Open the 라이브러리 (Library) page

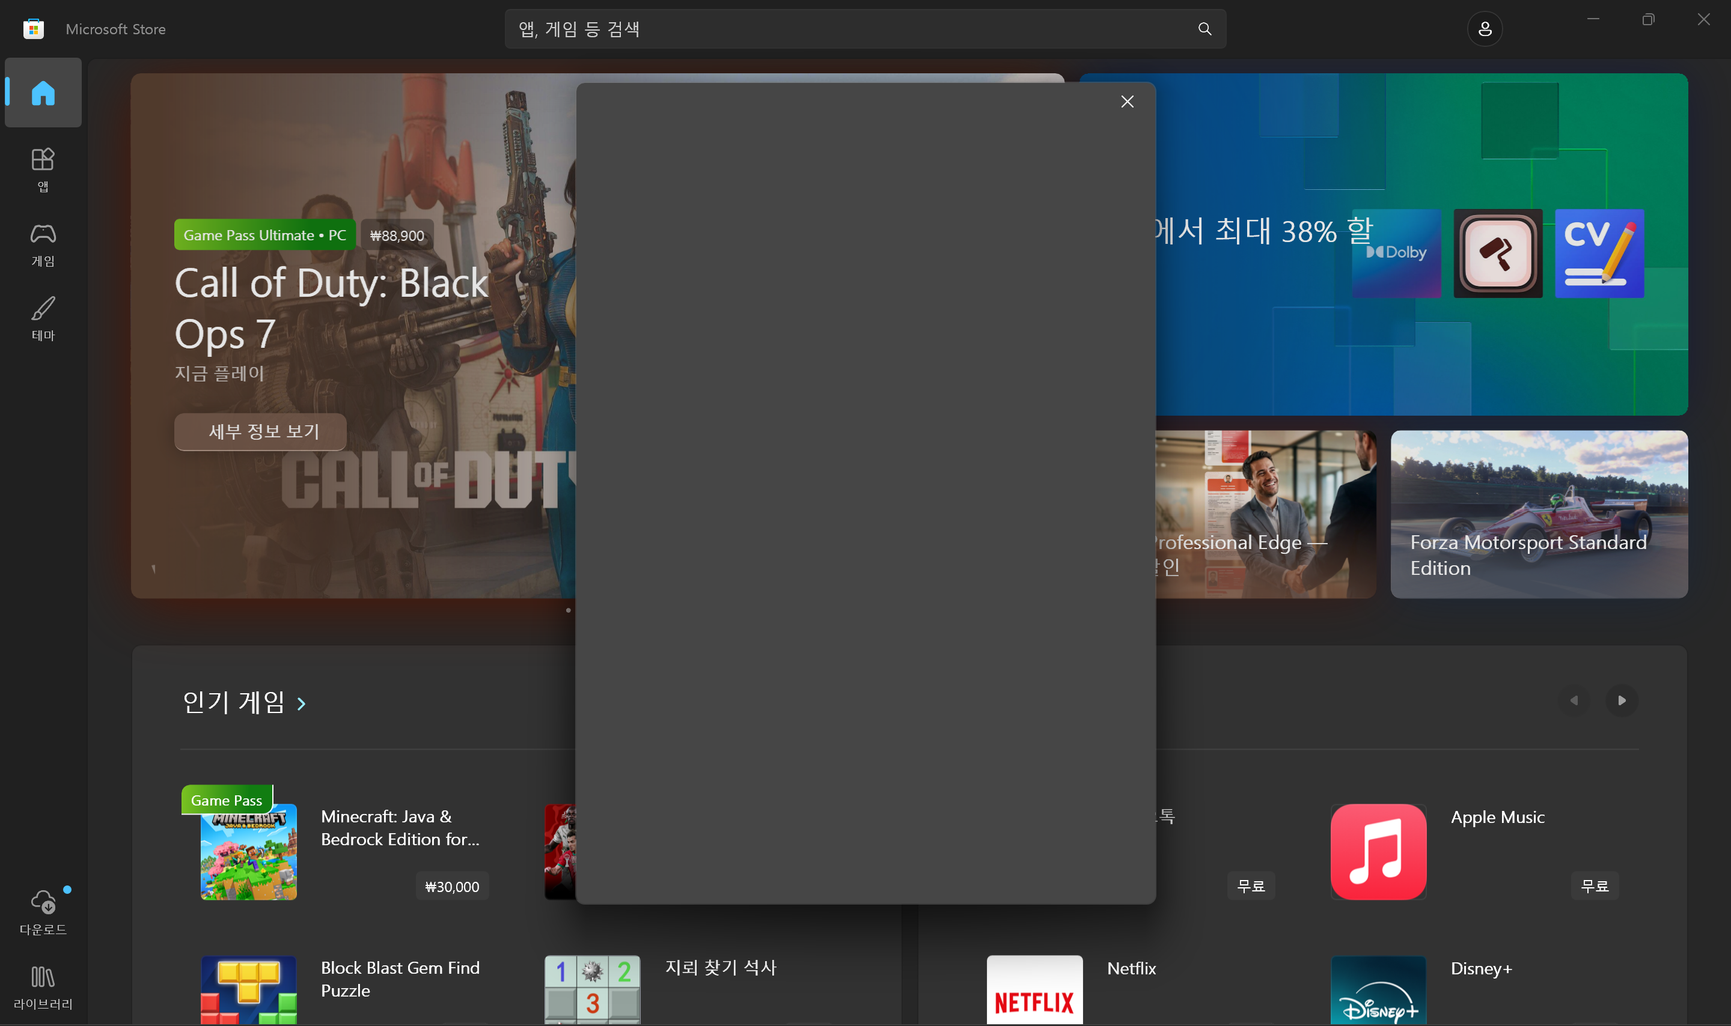43,988
